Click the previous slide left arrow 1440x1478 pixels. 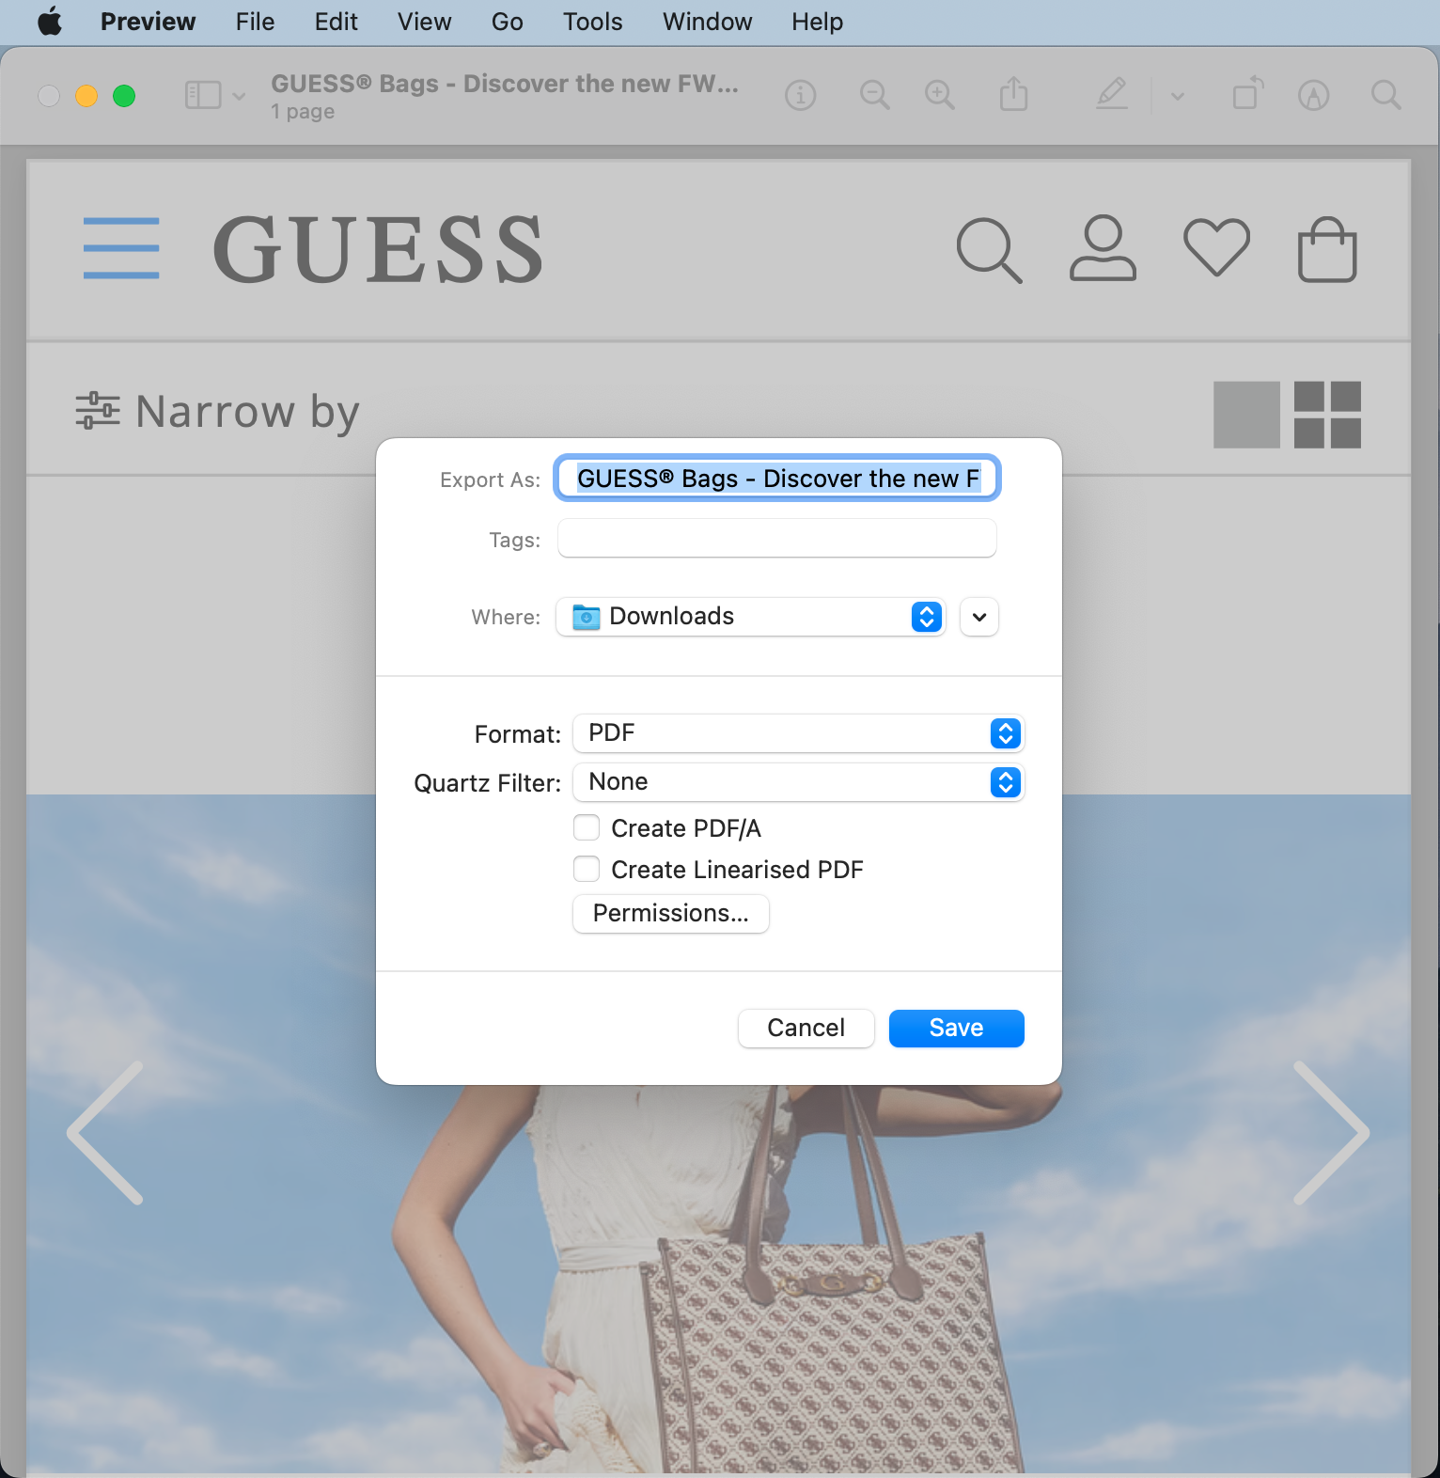[x=105, y=1133]
